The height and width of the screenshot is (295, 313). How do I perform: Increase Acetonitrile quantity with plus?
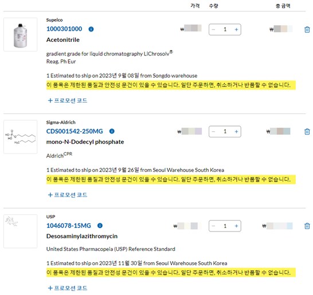point(236,30)
